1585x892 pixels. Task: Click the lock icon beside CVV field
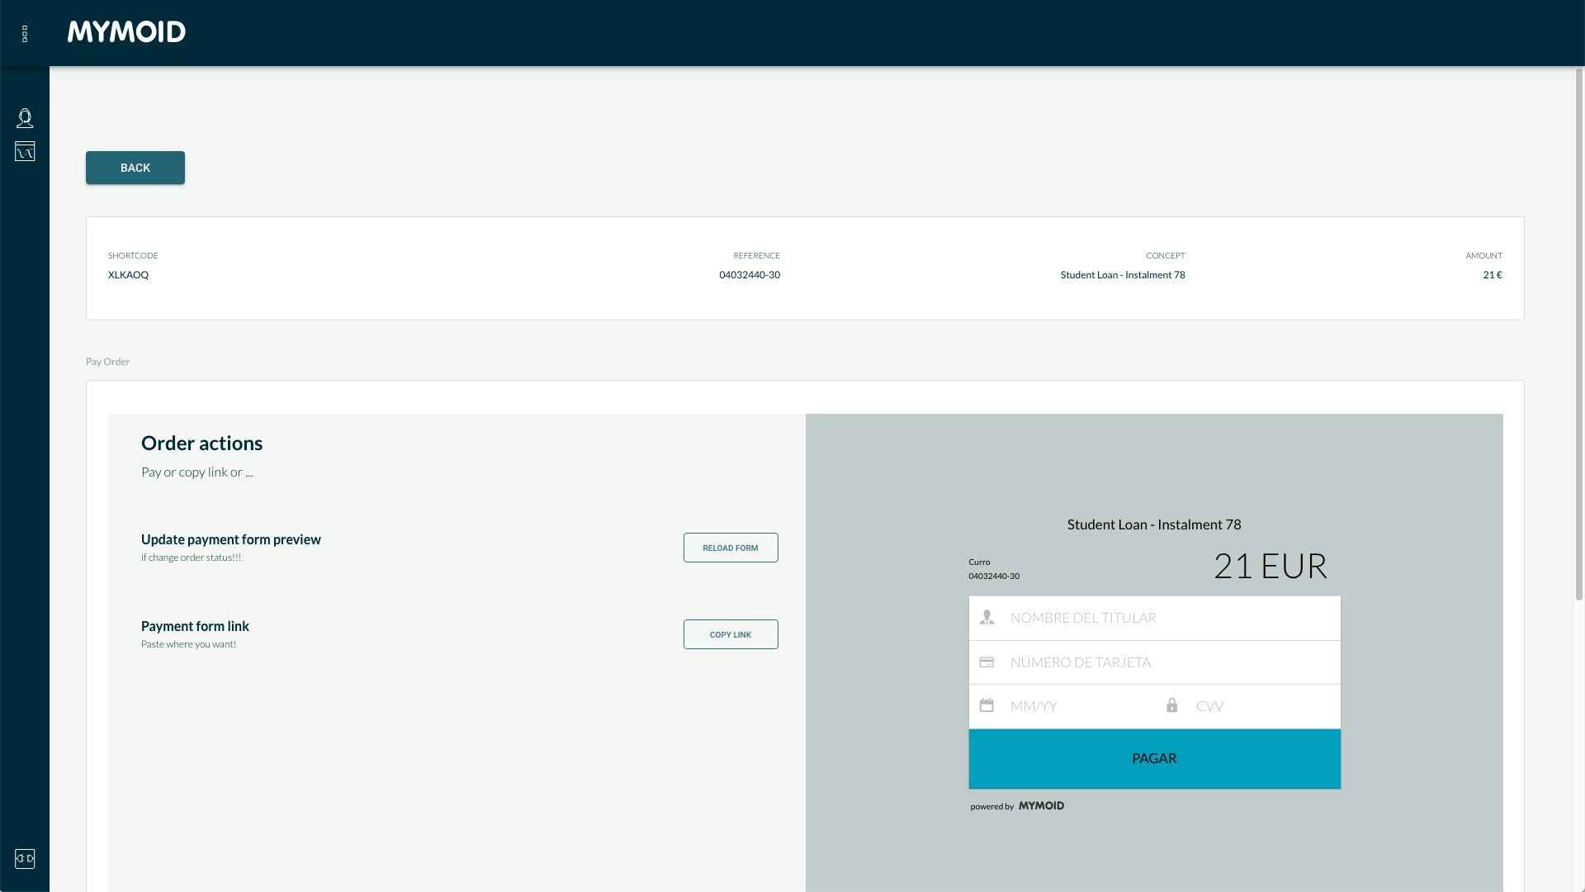(x=1172, y=705)
